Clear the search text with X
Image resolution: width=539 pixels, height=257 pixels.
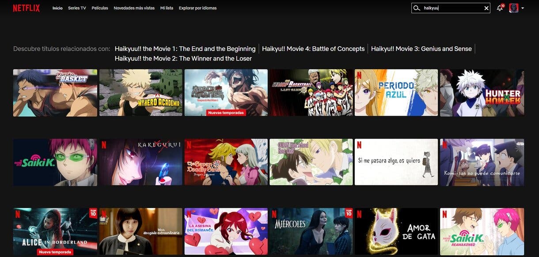click(x=486, y=8)
